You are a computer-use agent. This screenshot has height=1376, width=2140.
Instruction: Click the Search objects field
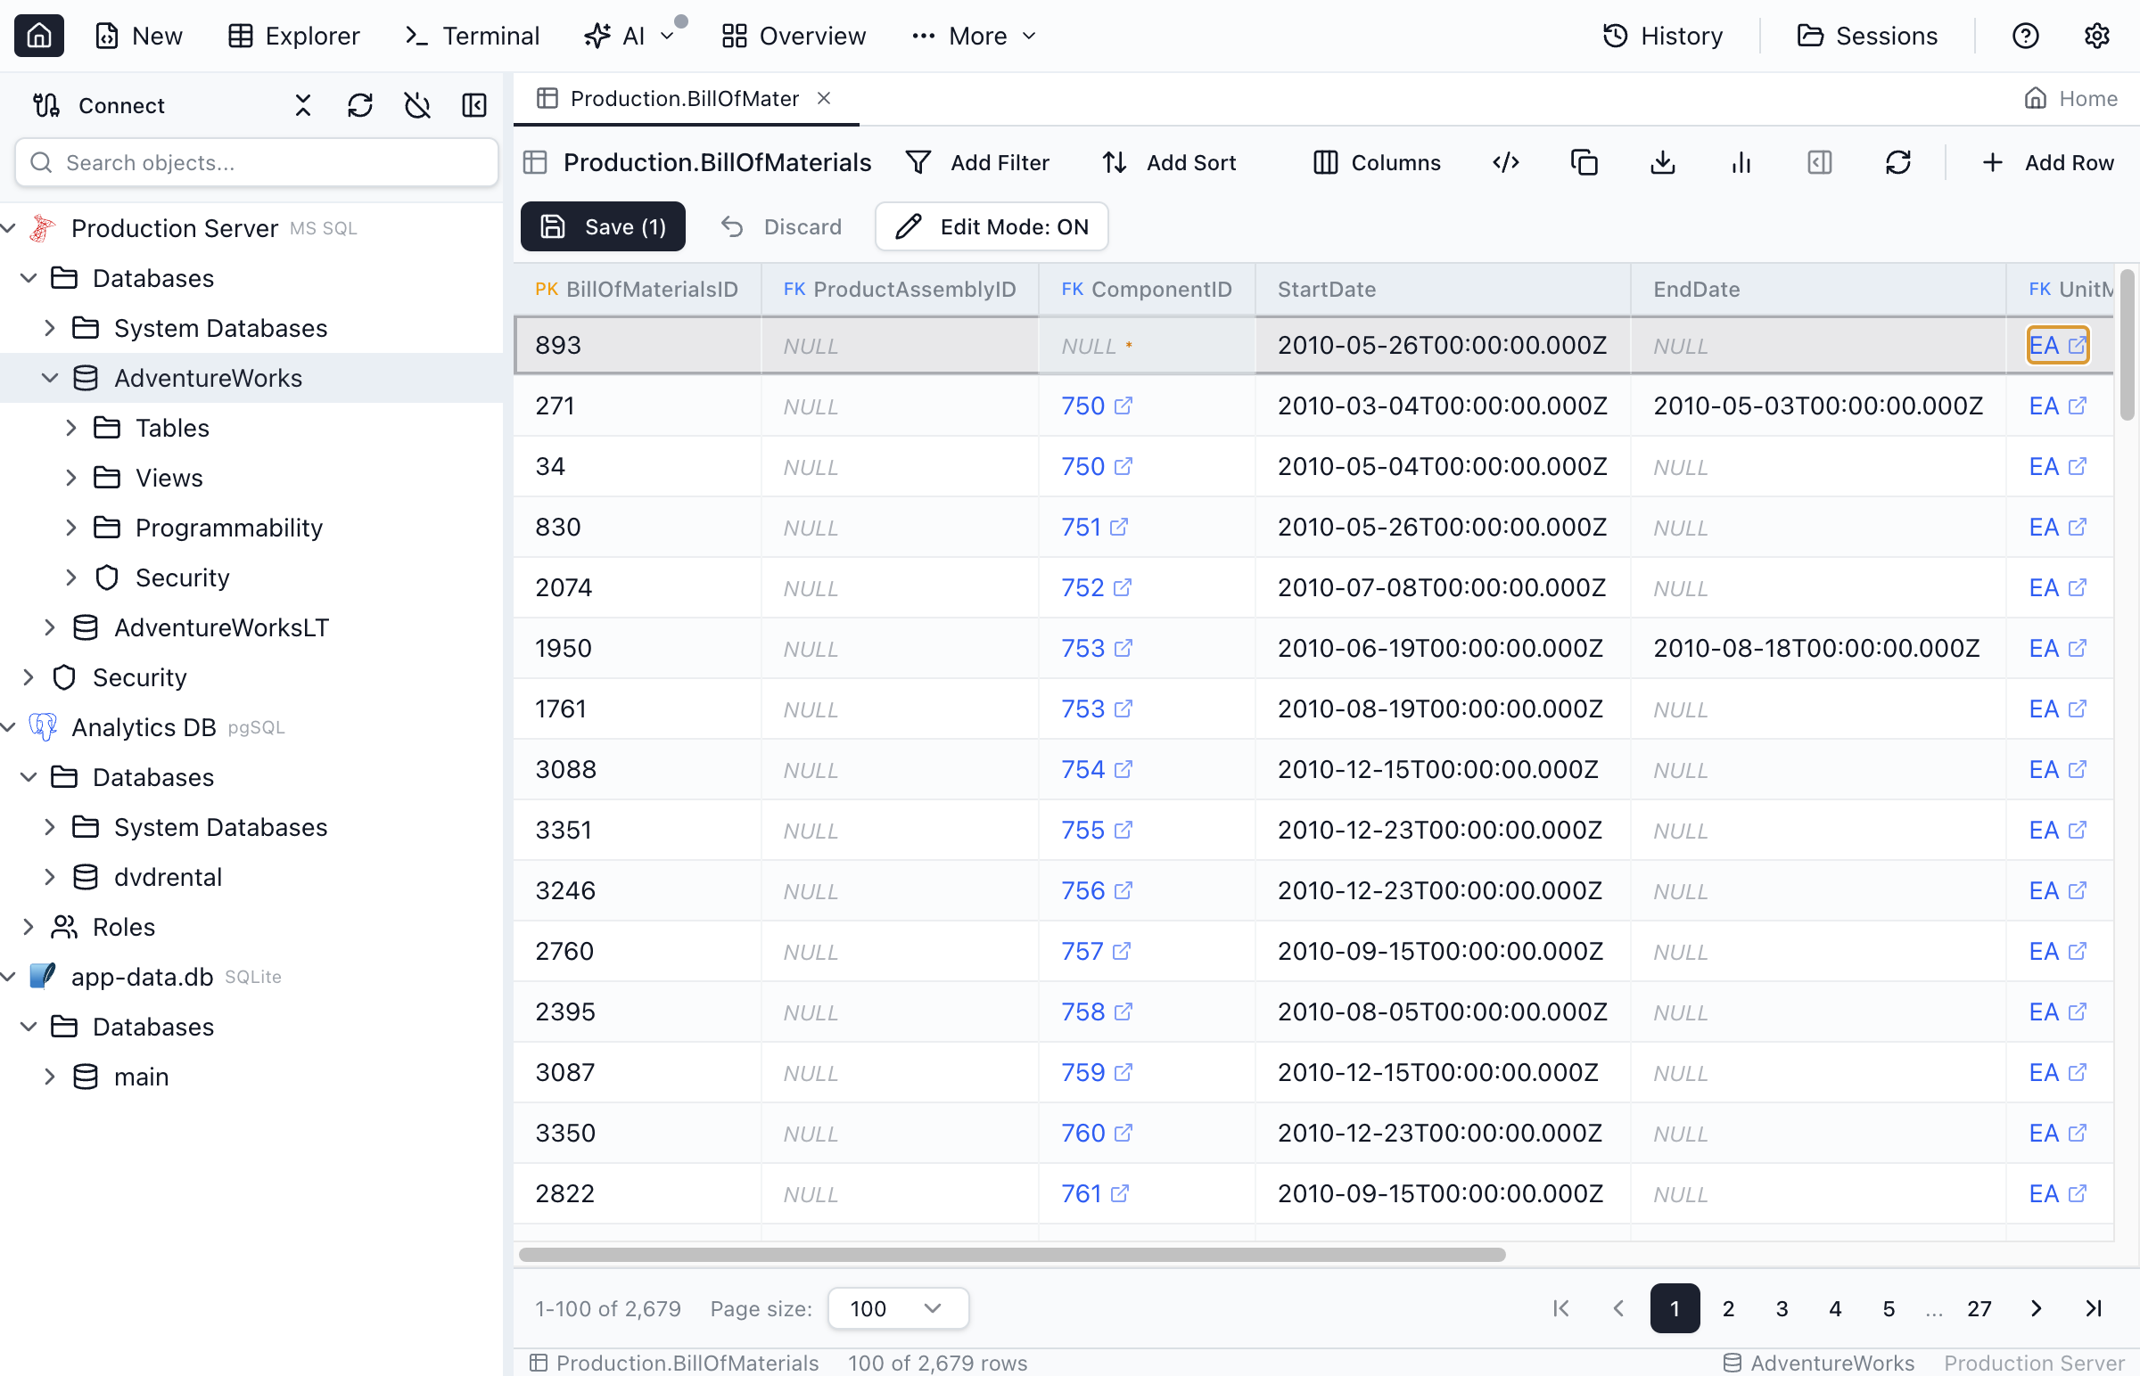pos(257,162)
